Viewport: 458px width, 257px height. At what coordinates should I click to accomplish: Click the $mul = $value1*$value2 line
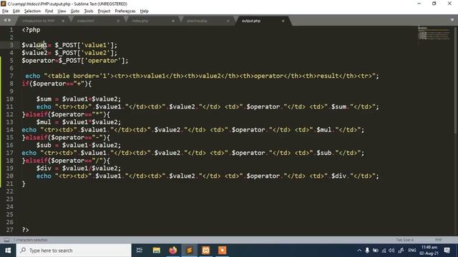pyautogui.click(x=78, y=122)
